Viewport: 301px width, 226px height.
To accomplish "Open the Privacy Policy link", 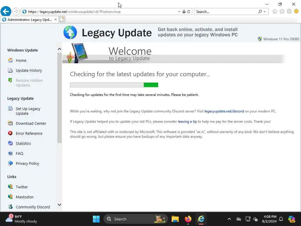I will 27,163.
